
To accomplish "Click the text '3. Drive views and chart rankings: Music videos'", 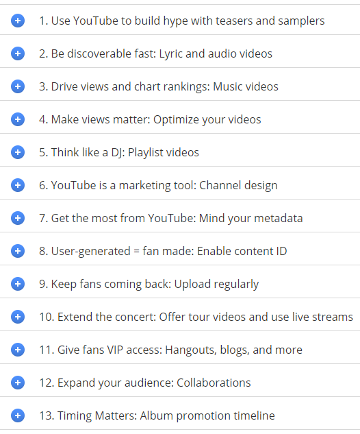I will 159,86.
